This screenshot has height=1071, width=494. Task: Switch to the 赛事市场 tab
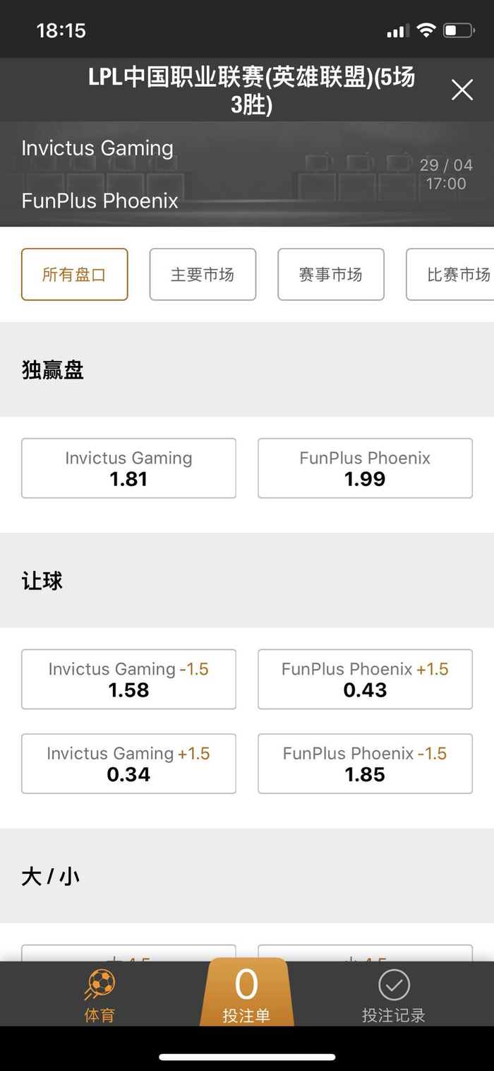331,274
